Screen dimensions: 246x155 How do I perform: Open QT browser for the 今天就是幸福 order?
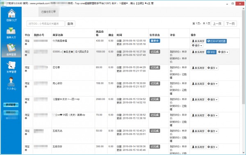(216, 41)
